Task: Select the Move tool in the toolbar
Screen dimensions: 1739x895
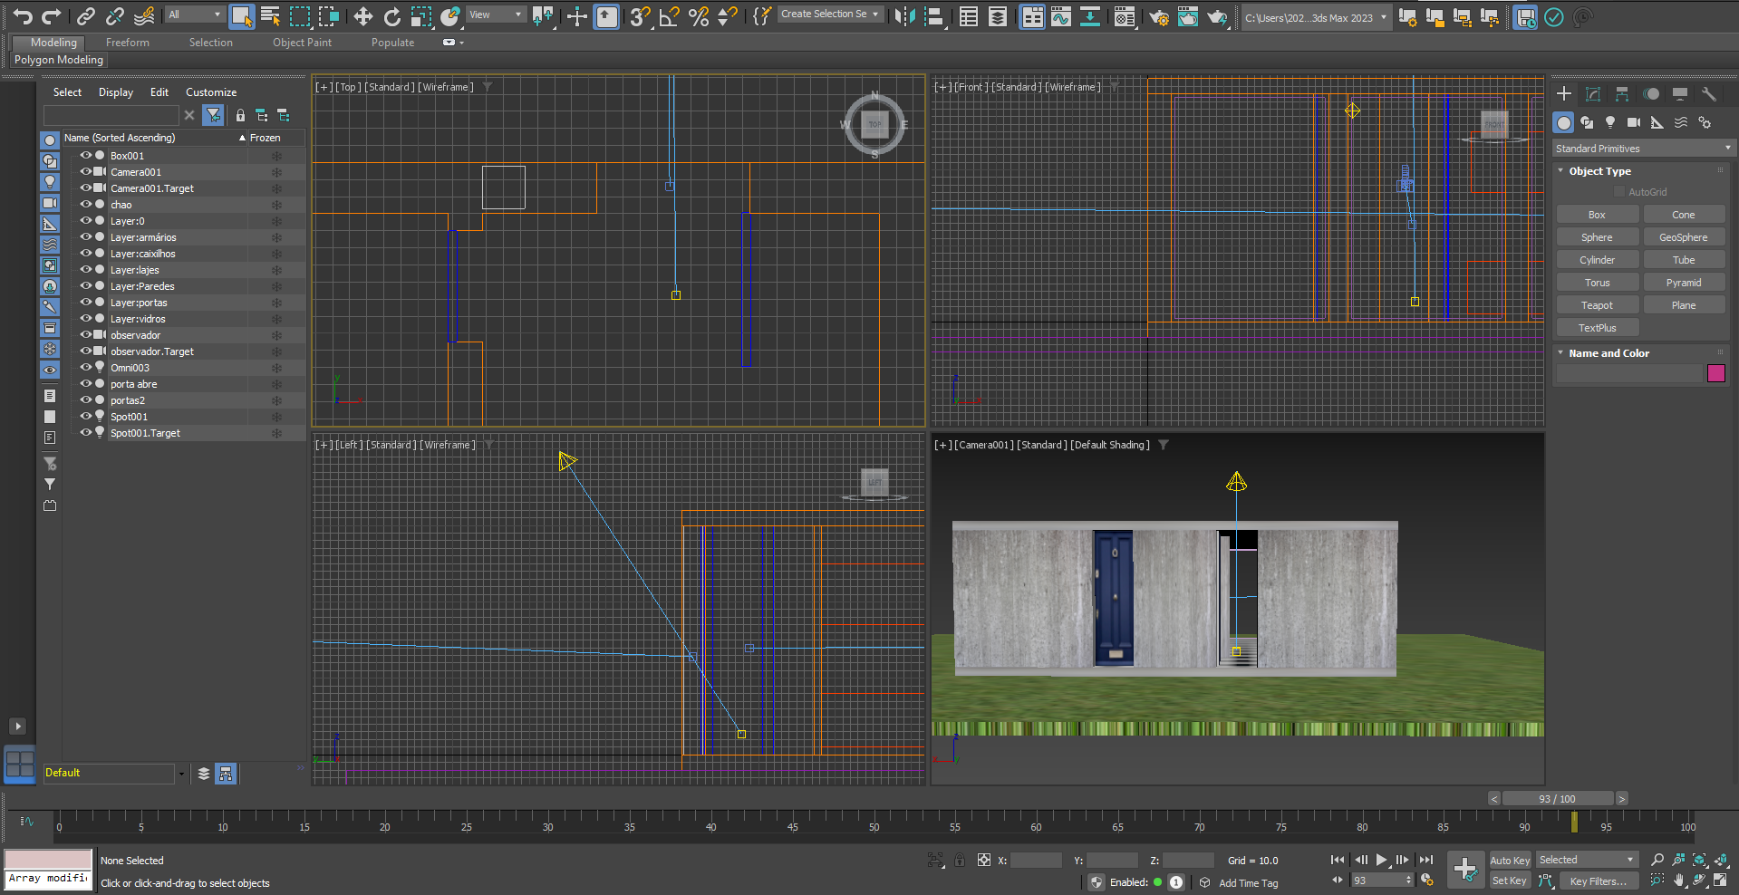Action: tap(362, 16)
